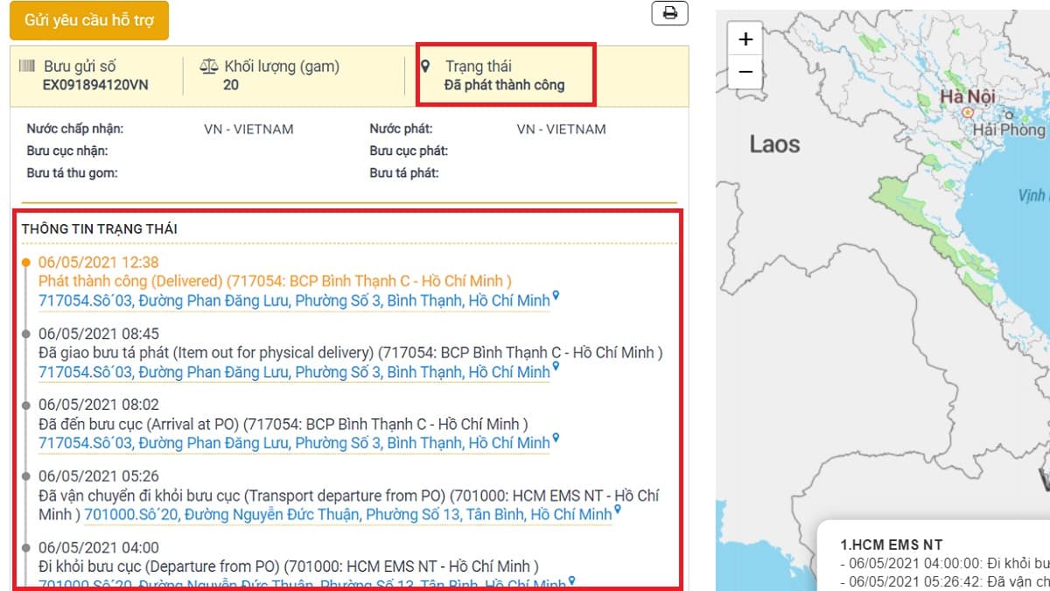This screenshot has width=1050, height=591.
Task: Click the orange timeline dot for 12:38
Action: click(26, 262)
